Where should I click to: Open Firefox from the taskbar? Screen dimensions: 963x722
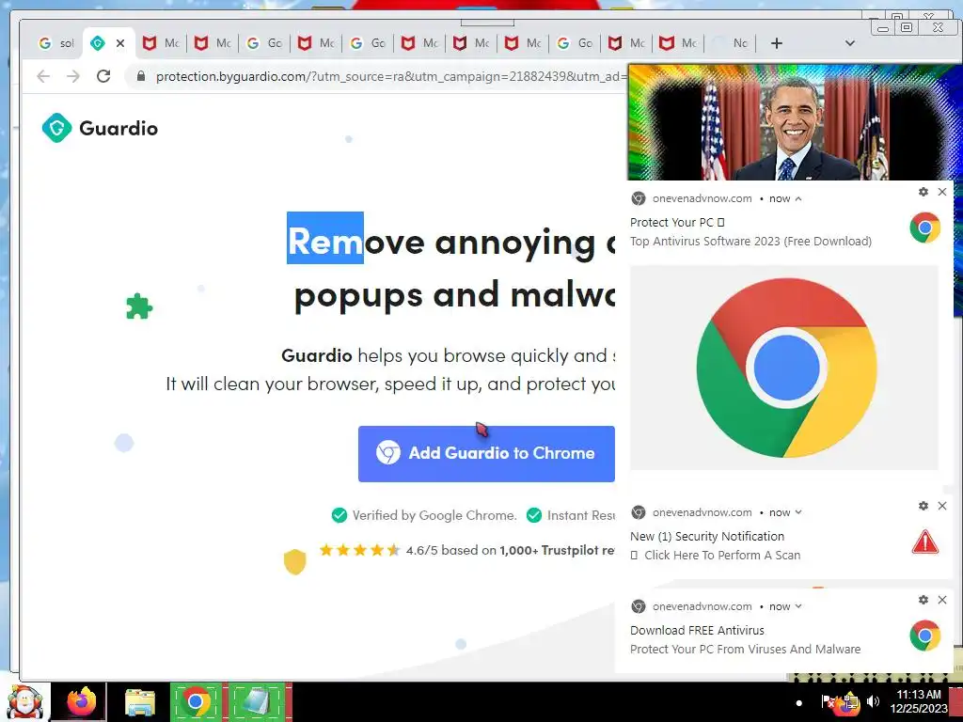point(82,702)
